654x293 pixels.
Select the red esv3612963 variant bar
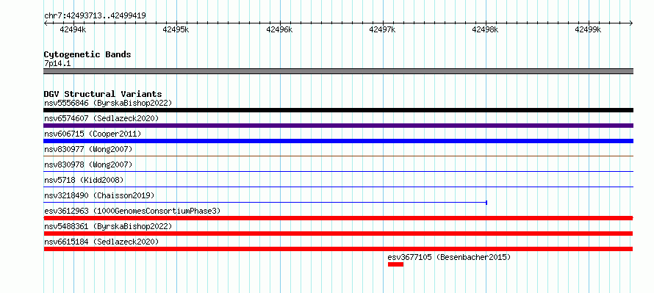point(338,218)
